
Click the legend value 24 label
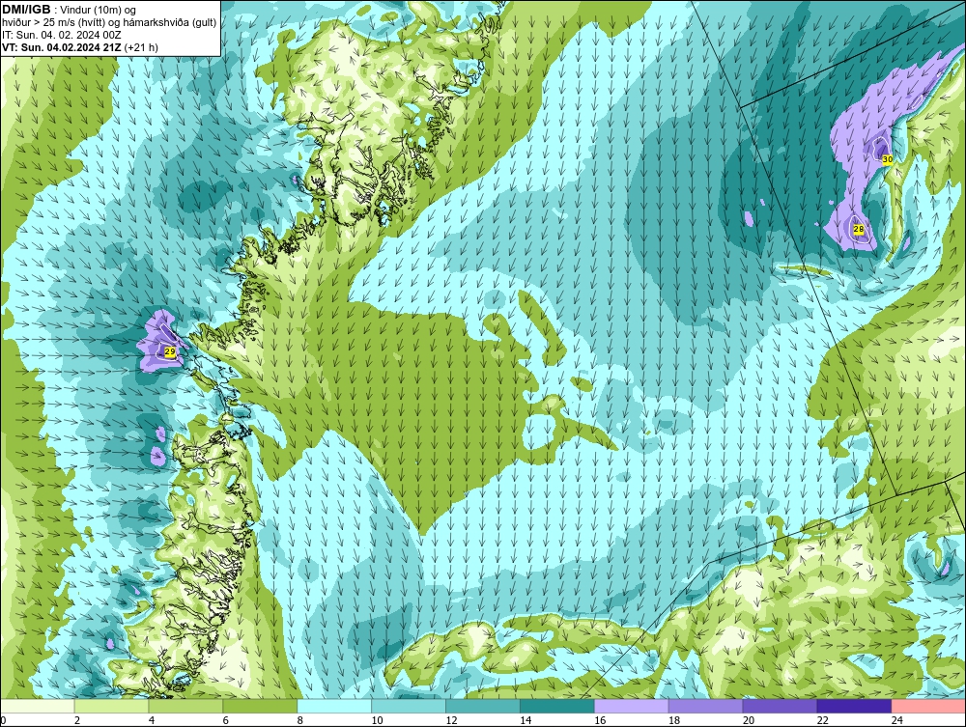[897, 720]
